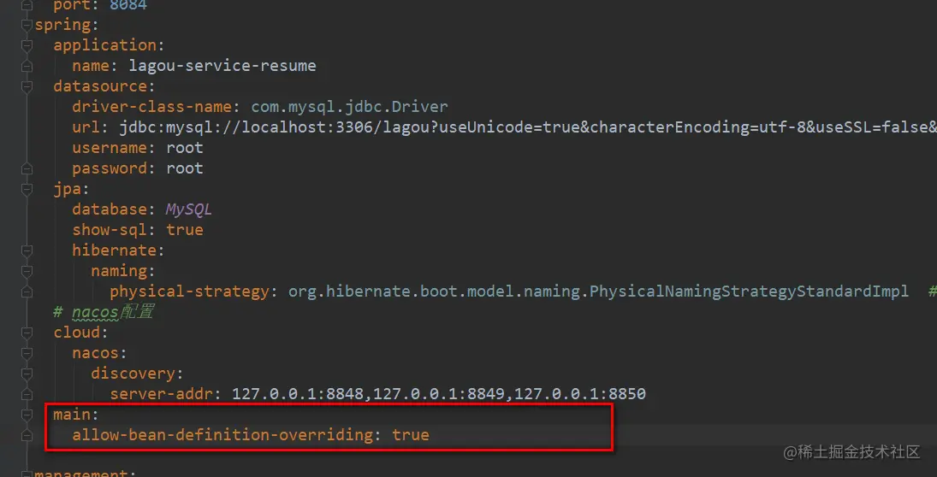Click the datasource key
This screenshot has height=477, width=937.
(x=100, y=86)
